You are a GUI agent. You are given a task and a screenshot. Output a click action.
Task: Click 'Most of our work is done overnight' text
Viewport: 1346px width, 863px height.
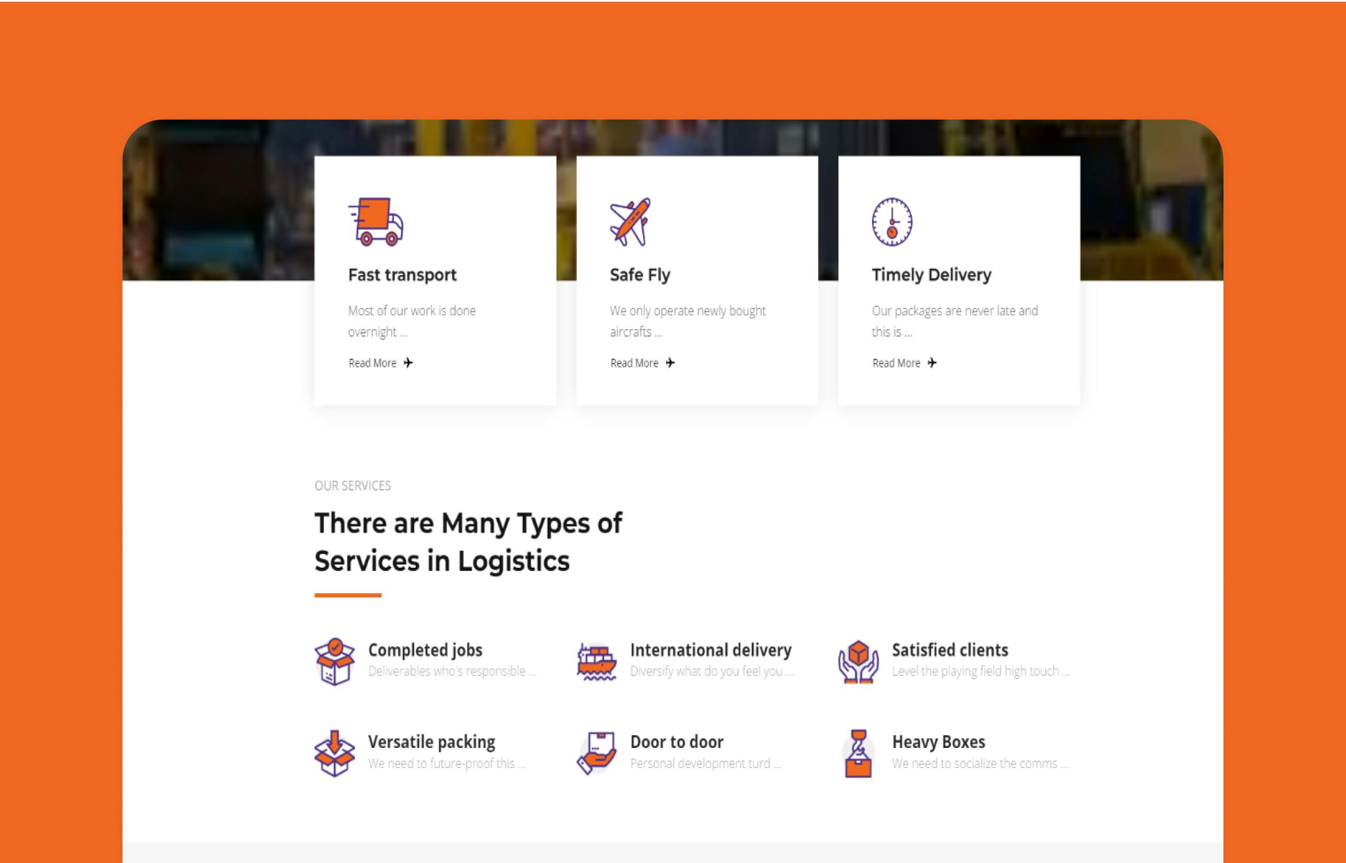click(412, 321)
